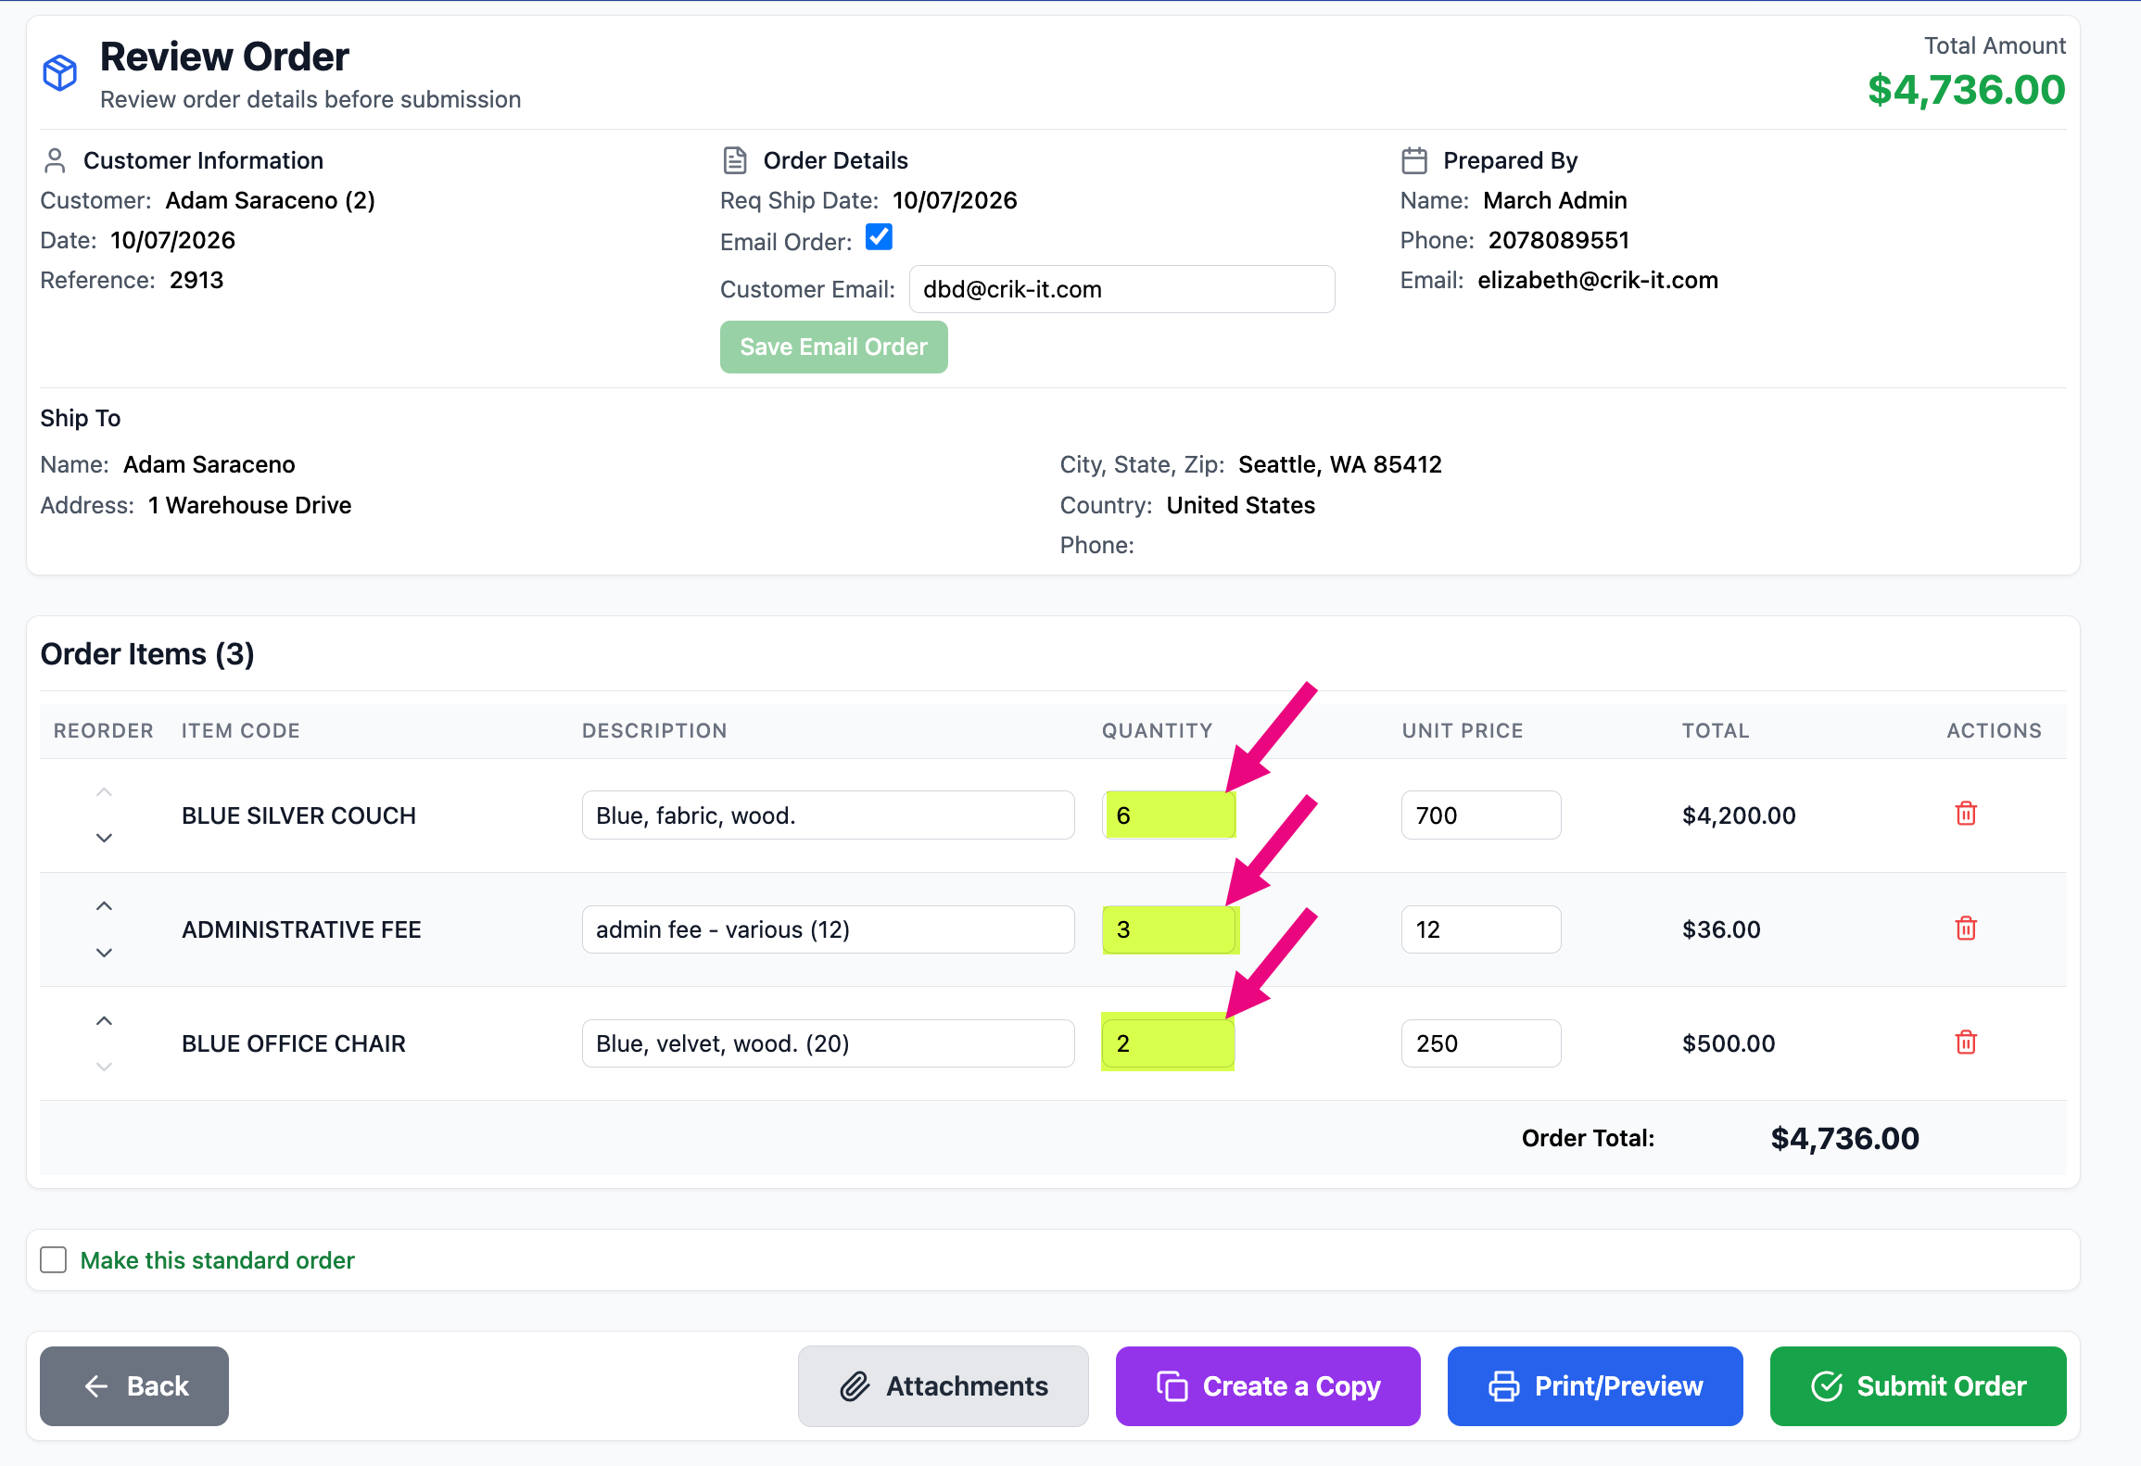Click Create a Copy button

pos(1267,1385)
